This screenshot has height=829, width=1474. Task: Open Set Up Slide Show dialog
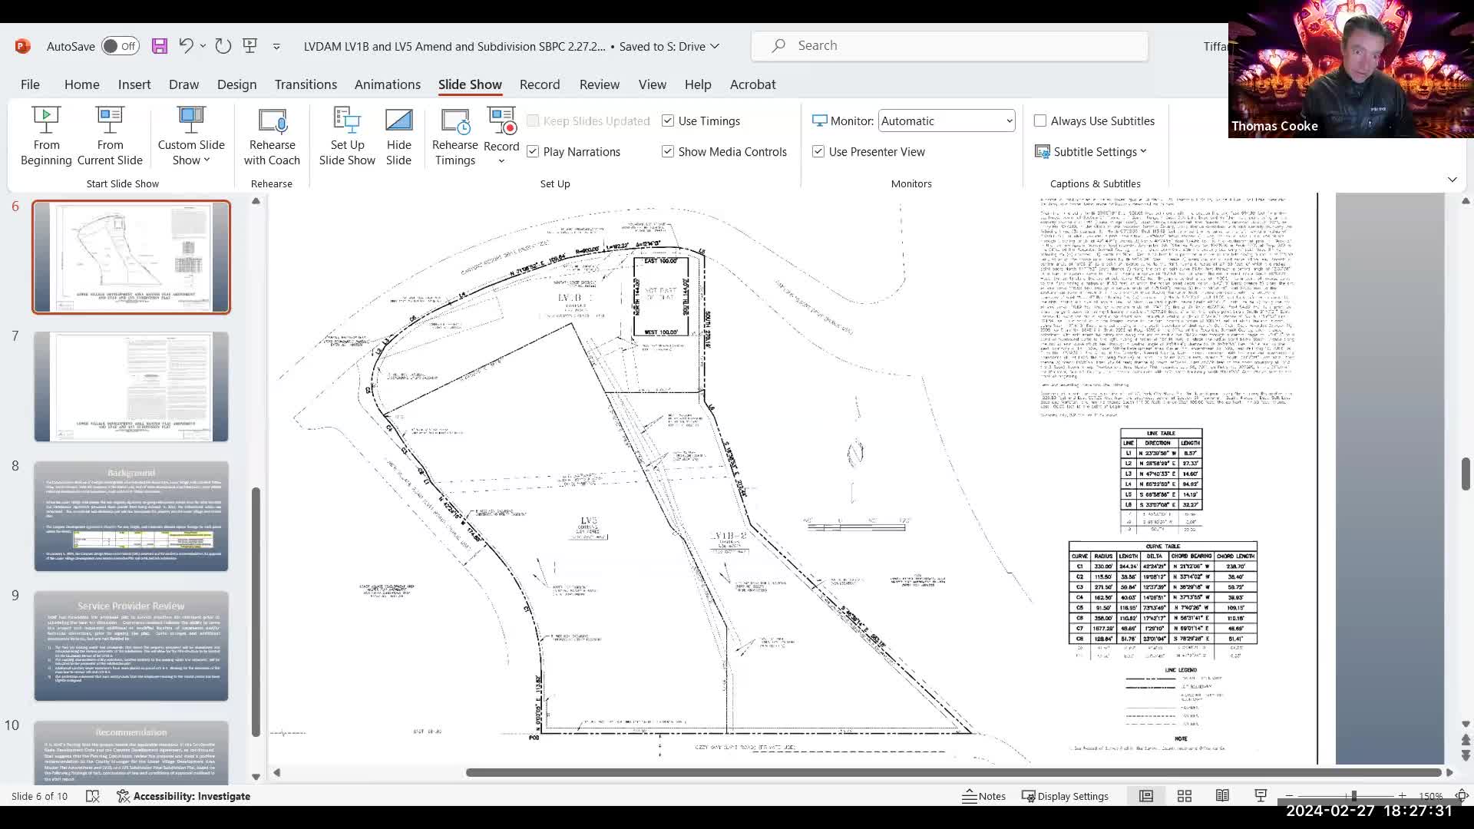347,136
